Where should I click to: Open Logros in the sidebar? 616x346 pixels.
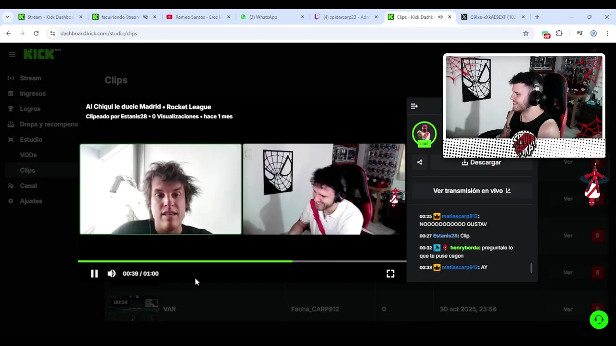pos(30,109)
